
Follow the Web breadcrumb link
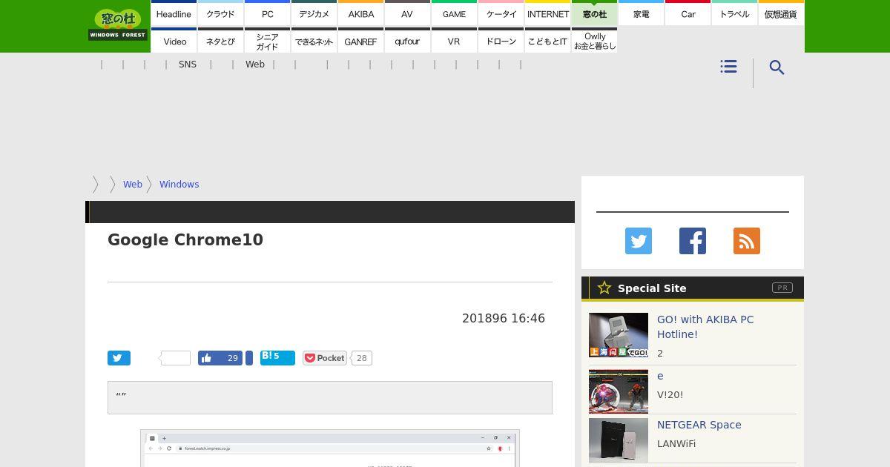(x=133, y=185)
